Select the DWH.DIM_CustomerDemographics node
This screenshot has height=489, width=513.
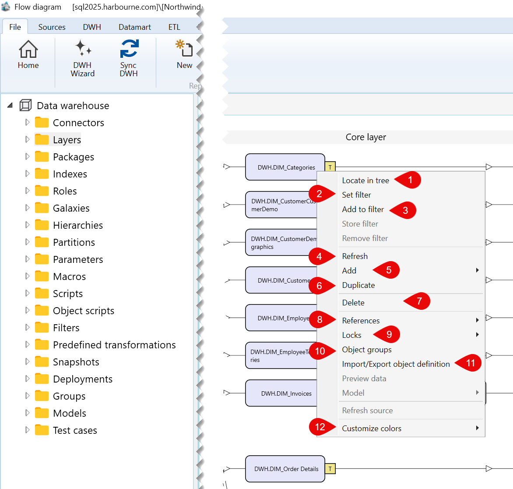[281, 242]
